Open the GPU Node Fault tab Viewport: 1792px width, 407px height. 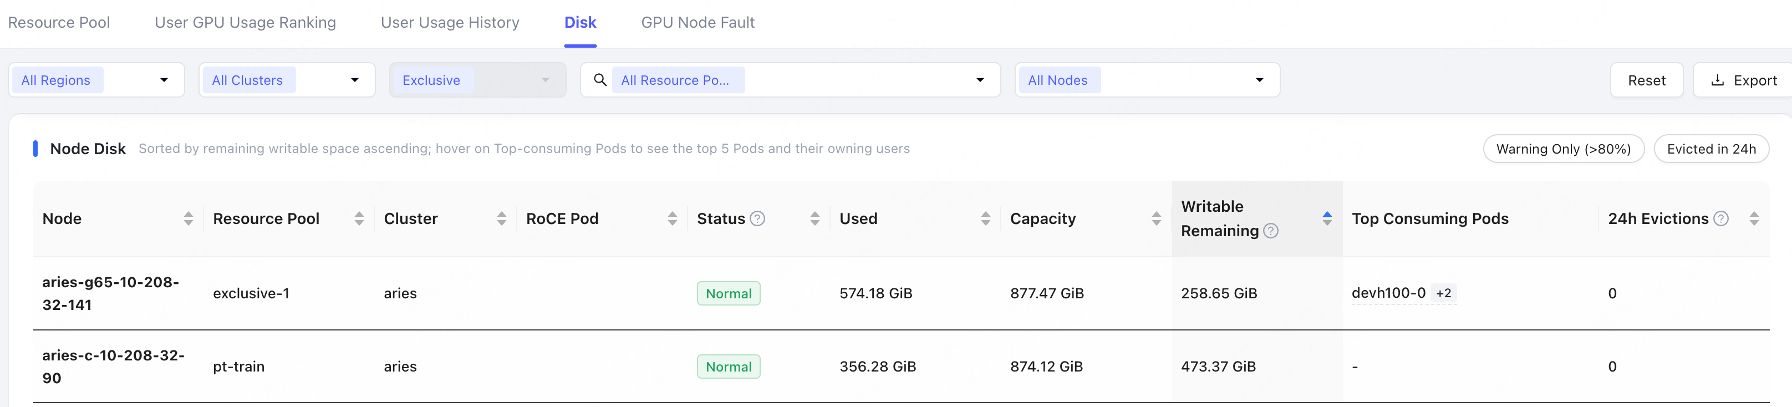point(698,22)
